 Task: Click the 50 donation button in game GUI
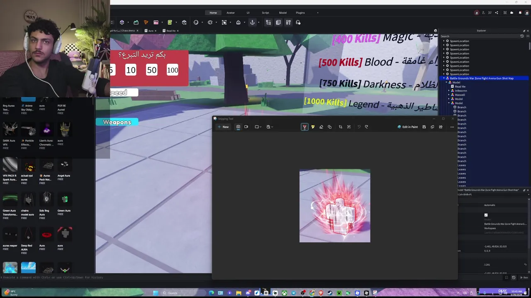pyautogui.click(x=151, y=70)
